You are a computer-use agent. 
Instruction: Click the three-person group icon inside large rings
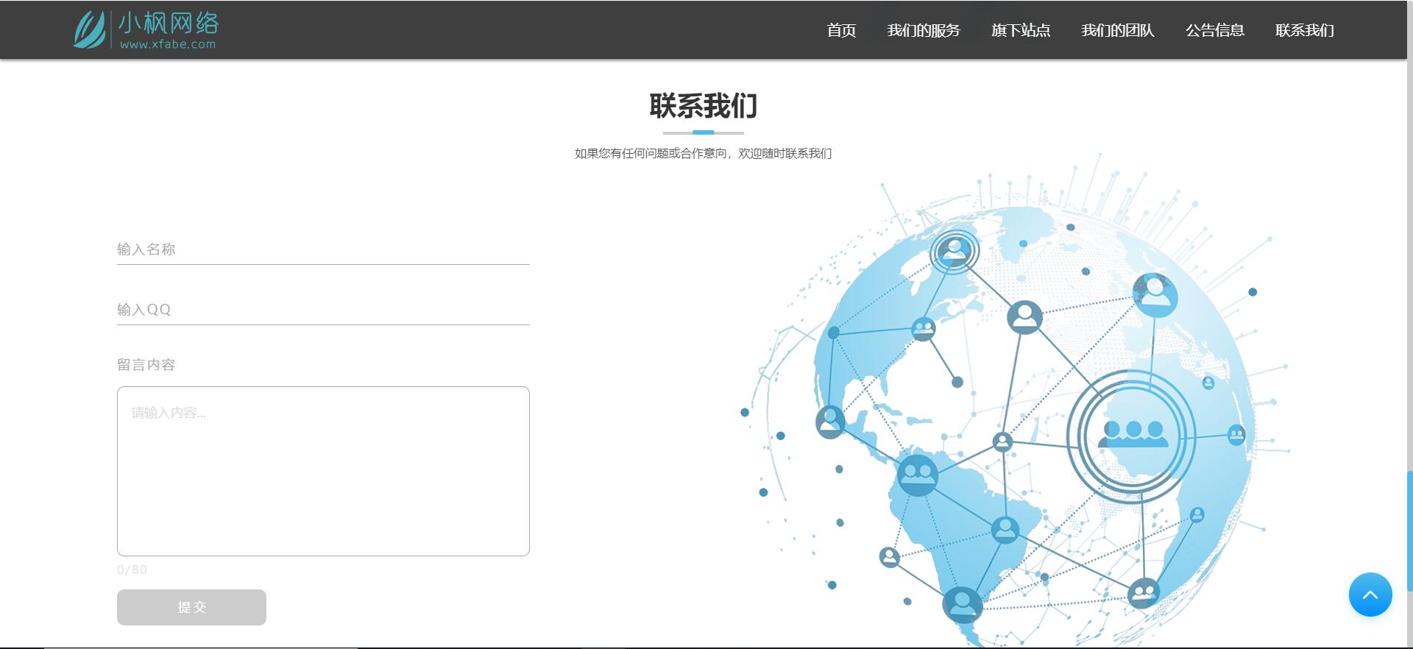[1133, 434]
